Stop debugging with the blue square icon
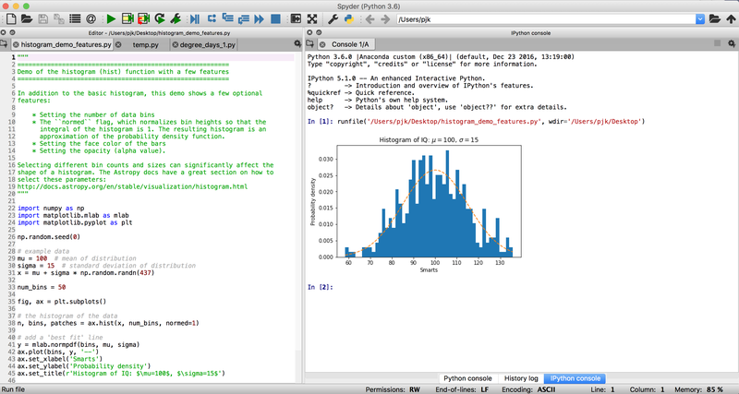Image resolution: width=739 pixels, height=394 pixels. pos(275,19)
